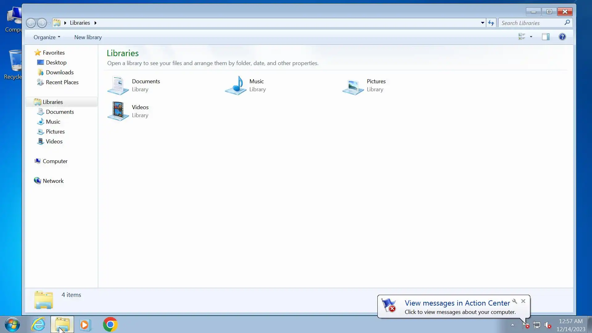Click the New library button
Screen dimensions: 592x333
[88, 37]
